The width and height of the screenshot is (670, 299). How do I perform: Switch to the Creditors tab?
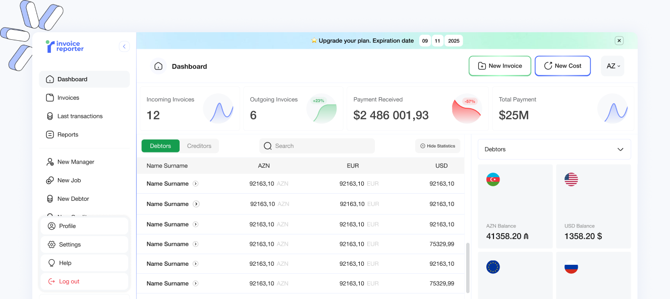199,146
